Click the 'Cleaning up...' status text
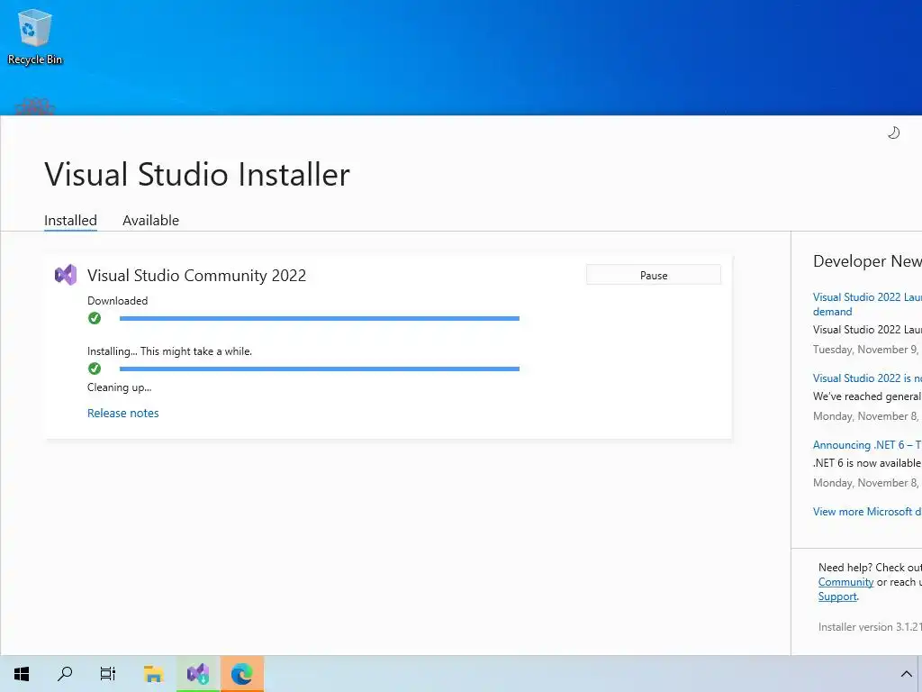This screenshot has height=692, width=922. (x=120, y=387)
